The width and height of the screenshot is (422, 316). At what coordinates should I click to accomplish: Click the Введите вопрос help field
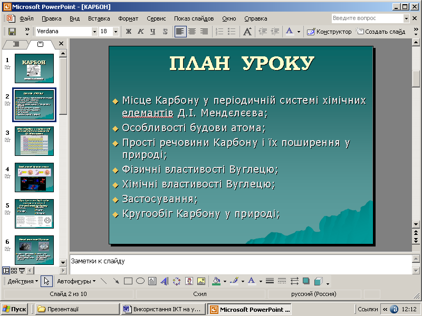tap(368, 18)
